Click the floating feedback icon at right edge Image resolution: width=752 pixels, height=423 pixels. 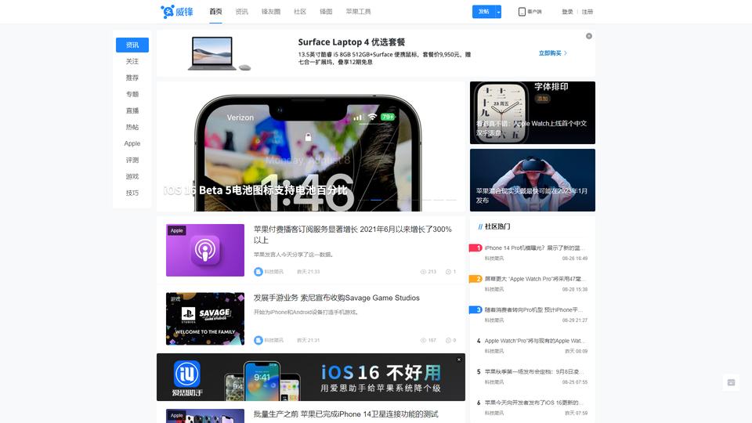pos(732,383)
